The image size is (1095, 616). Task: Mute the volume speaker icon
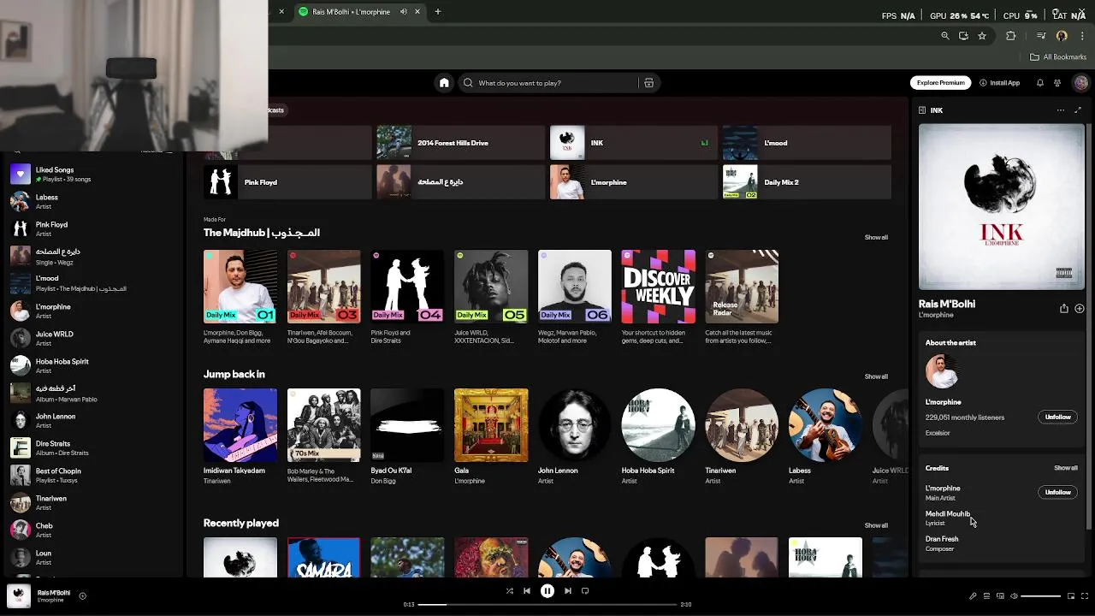point(1014,596)
